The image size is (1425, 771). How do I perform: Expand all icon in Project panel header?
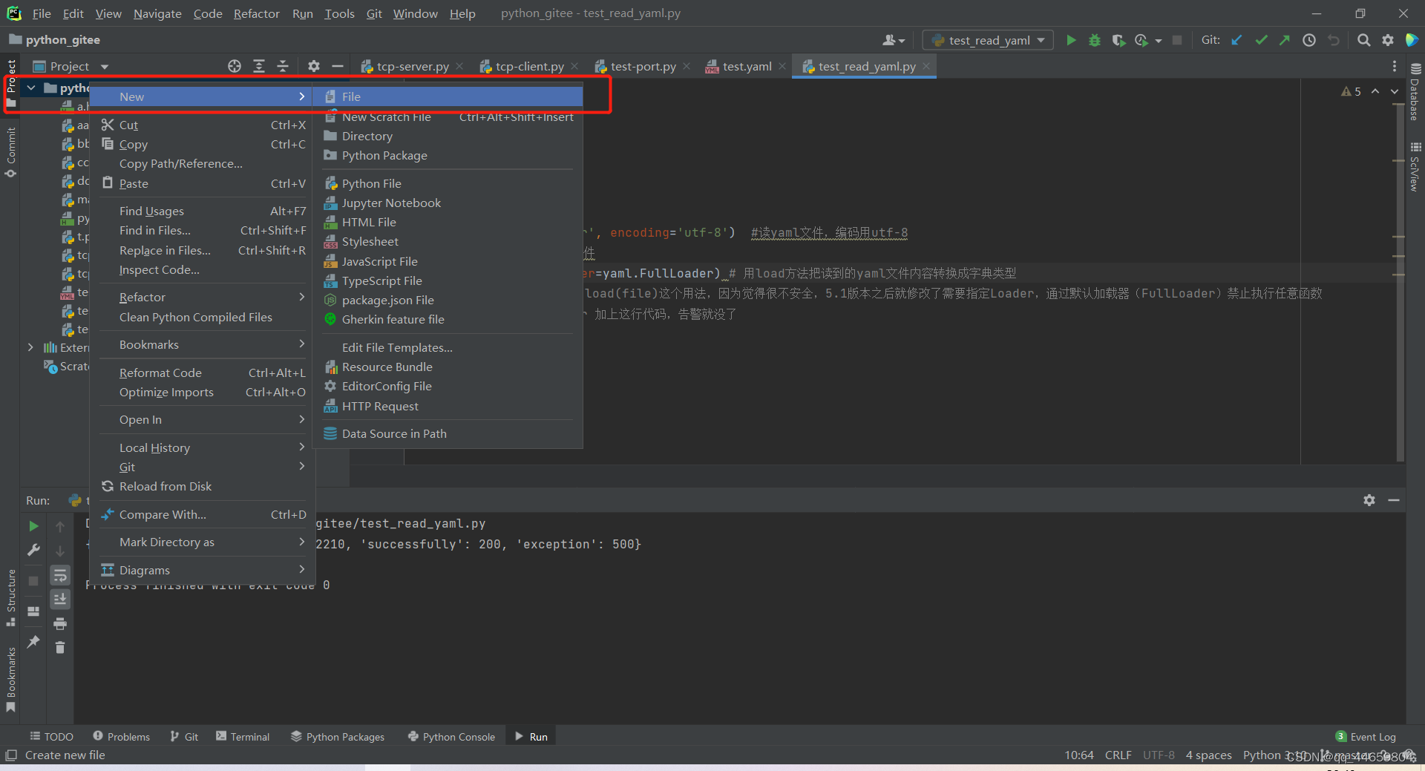[x=258, y=66]
